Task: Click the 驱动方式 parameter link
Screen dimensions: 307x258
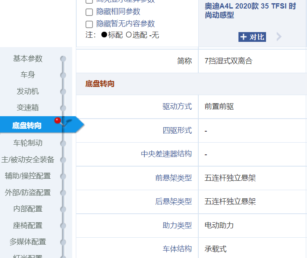Action: [x=177, y=106]
